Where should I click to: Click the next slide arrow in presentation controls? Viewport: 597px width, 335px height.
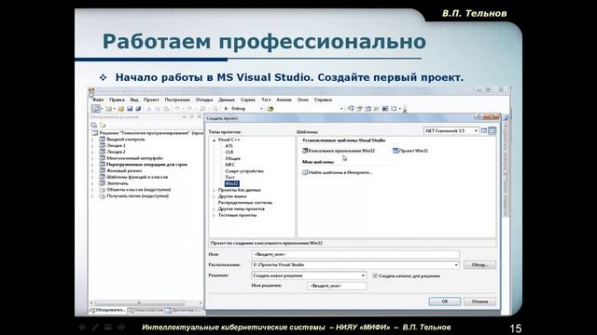point(121,327)
